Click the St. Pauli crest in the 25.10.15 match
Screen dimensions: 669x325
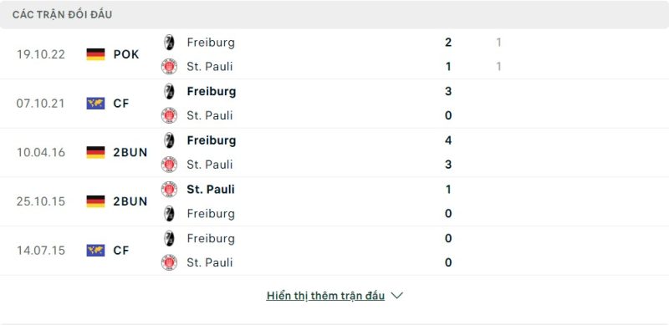pyautogui.click(x=170, y=190)
